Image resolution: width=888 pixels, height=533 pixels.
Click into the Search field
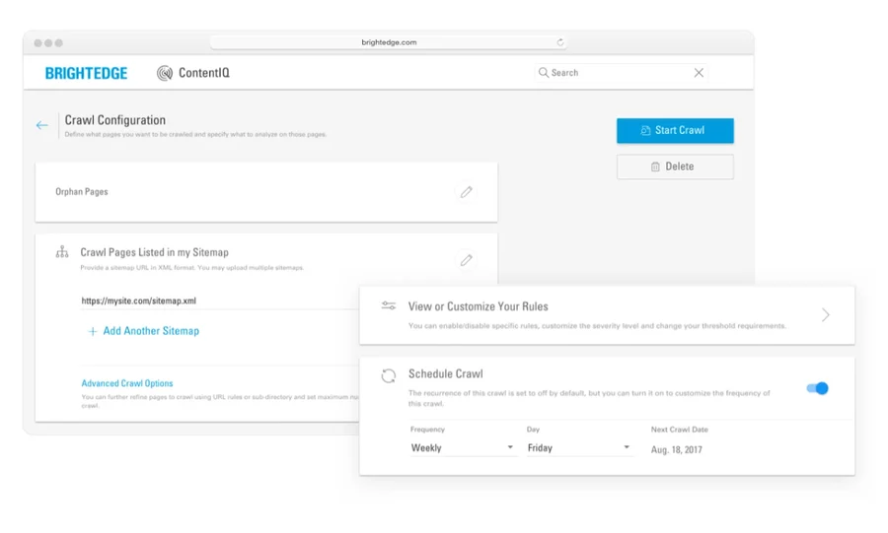click(x=621, y=72)
